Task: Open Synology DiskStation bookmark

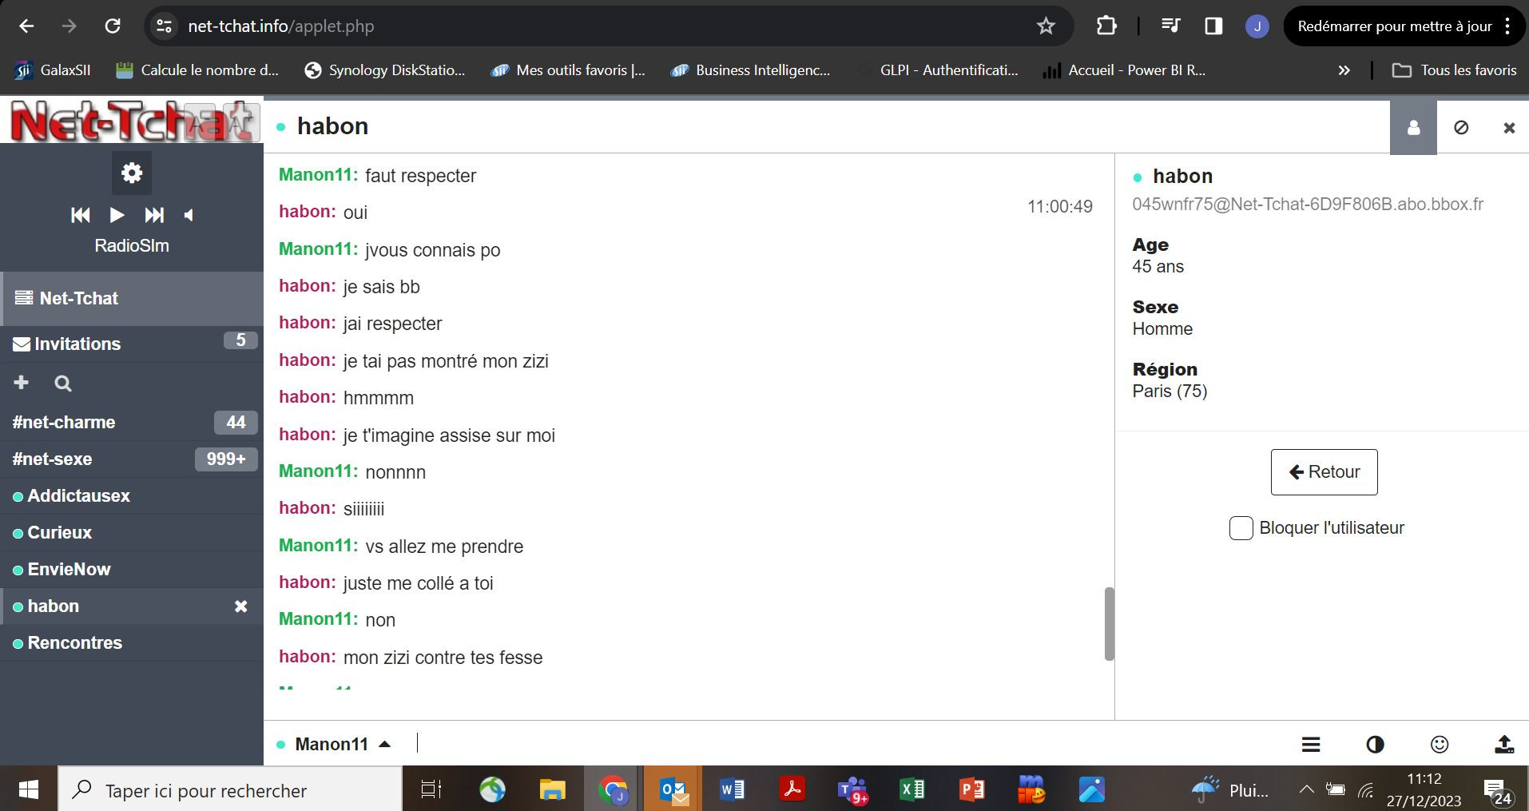Action: 385,70
